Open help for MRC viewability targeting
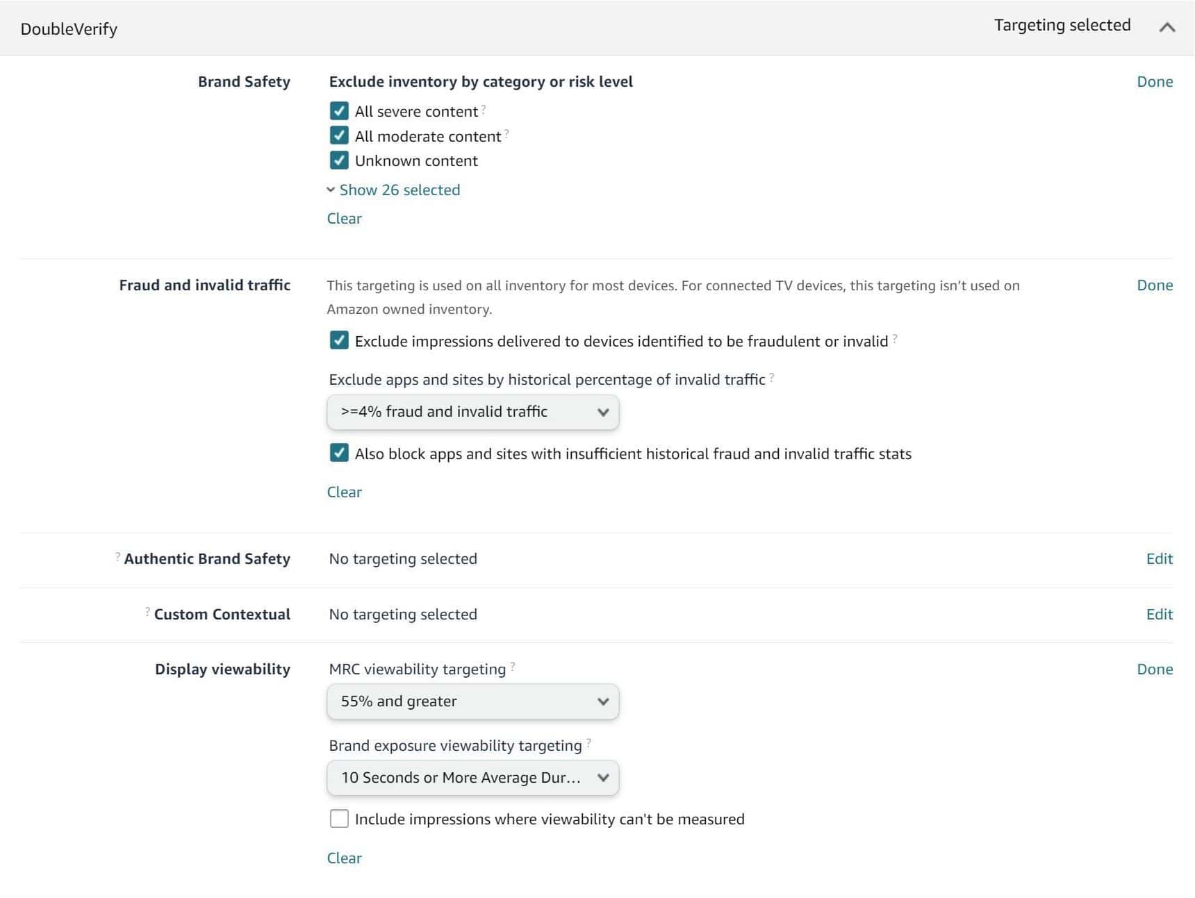 click(x=512, y=665)
